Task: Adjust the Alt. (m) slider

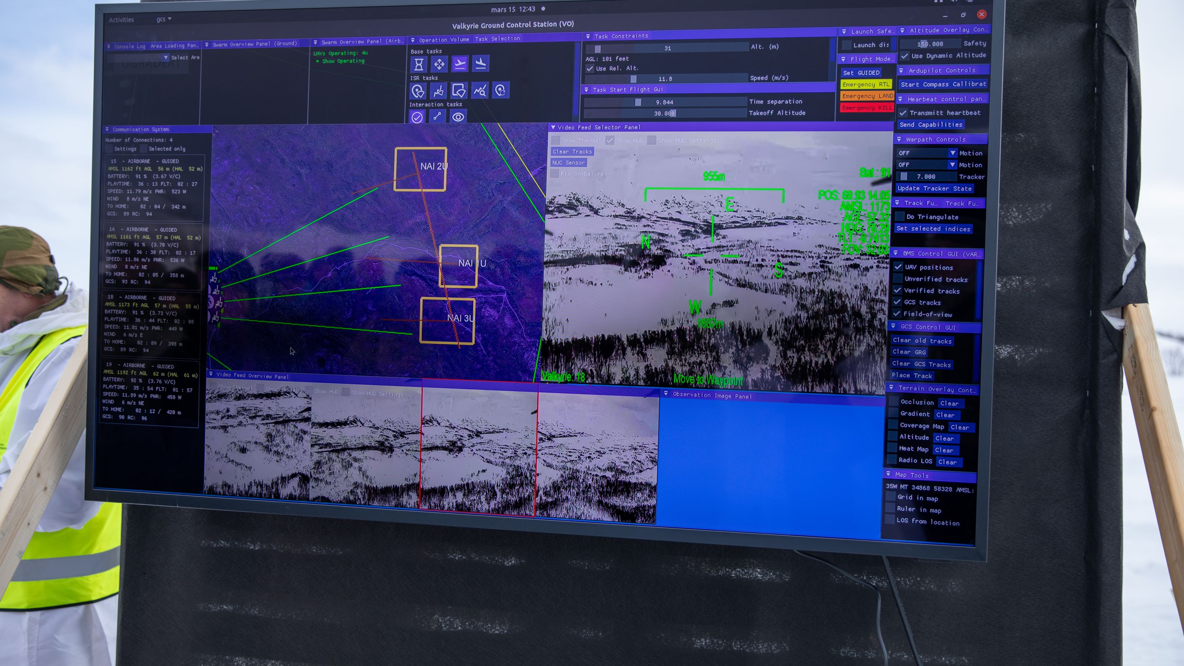Action: point(668,48)
